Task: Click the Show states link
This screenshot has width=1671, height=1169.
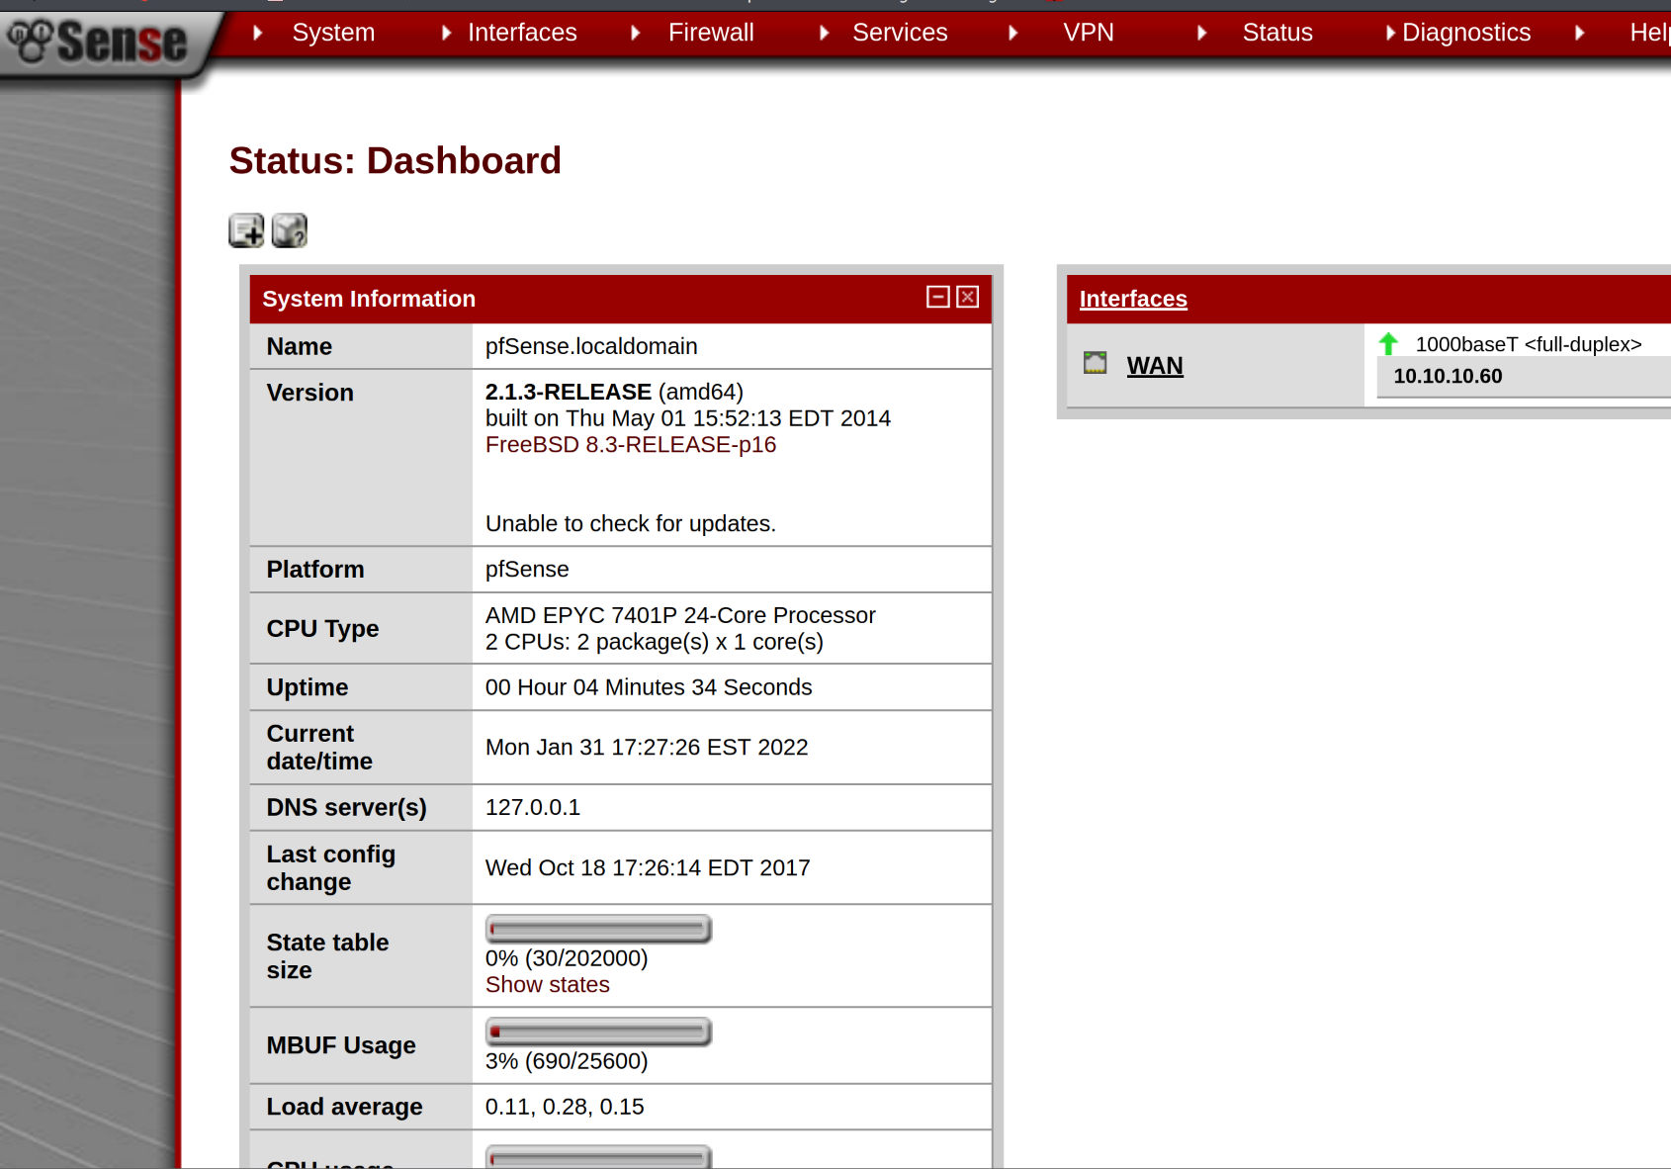Action: tap(547, 985)
